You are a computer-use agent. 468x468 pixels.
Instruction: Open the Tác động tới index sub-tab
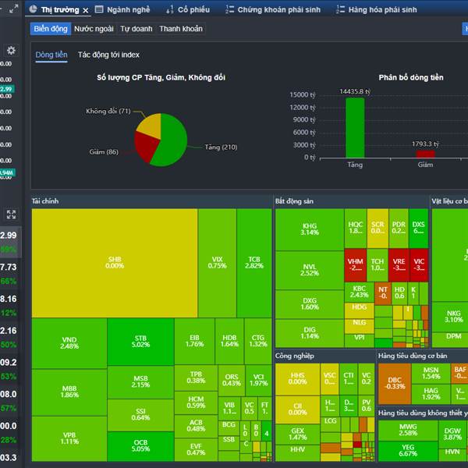(x=108, y=55)
